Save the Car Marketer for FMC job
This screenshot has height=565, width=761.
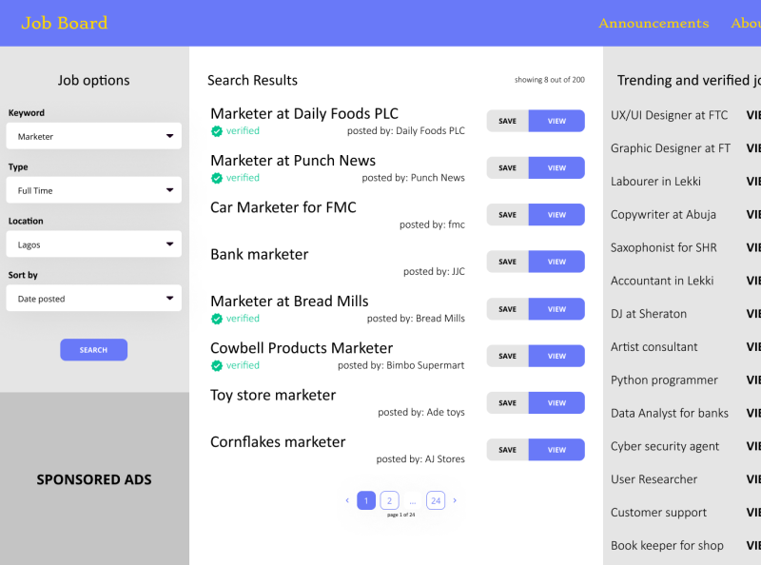pyautogui.click(x=508, y=215)
